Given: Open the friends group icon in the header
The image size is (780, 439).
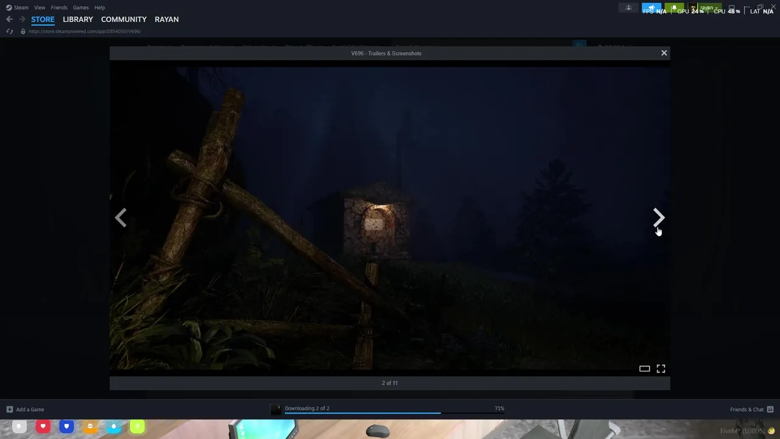Looking at the screenshot, I should point(628,8).
